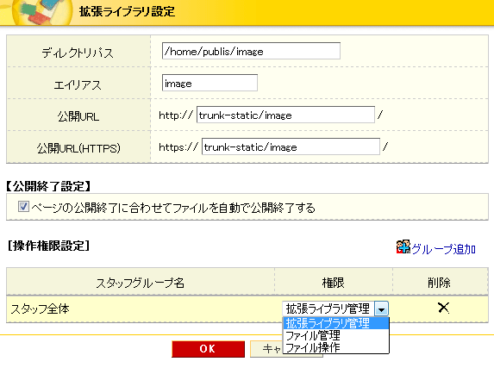Toggle auto end-publication checkbox
The height and width of the screenshot is (374, 494).
[23, 207]
